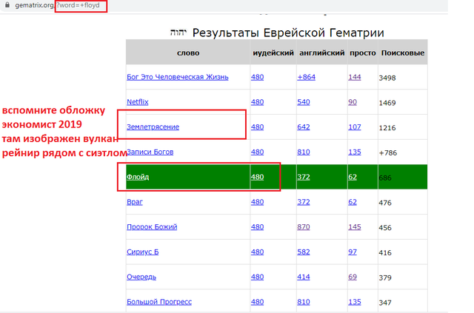
Task: Click search count 1216
Action: 387,128
